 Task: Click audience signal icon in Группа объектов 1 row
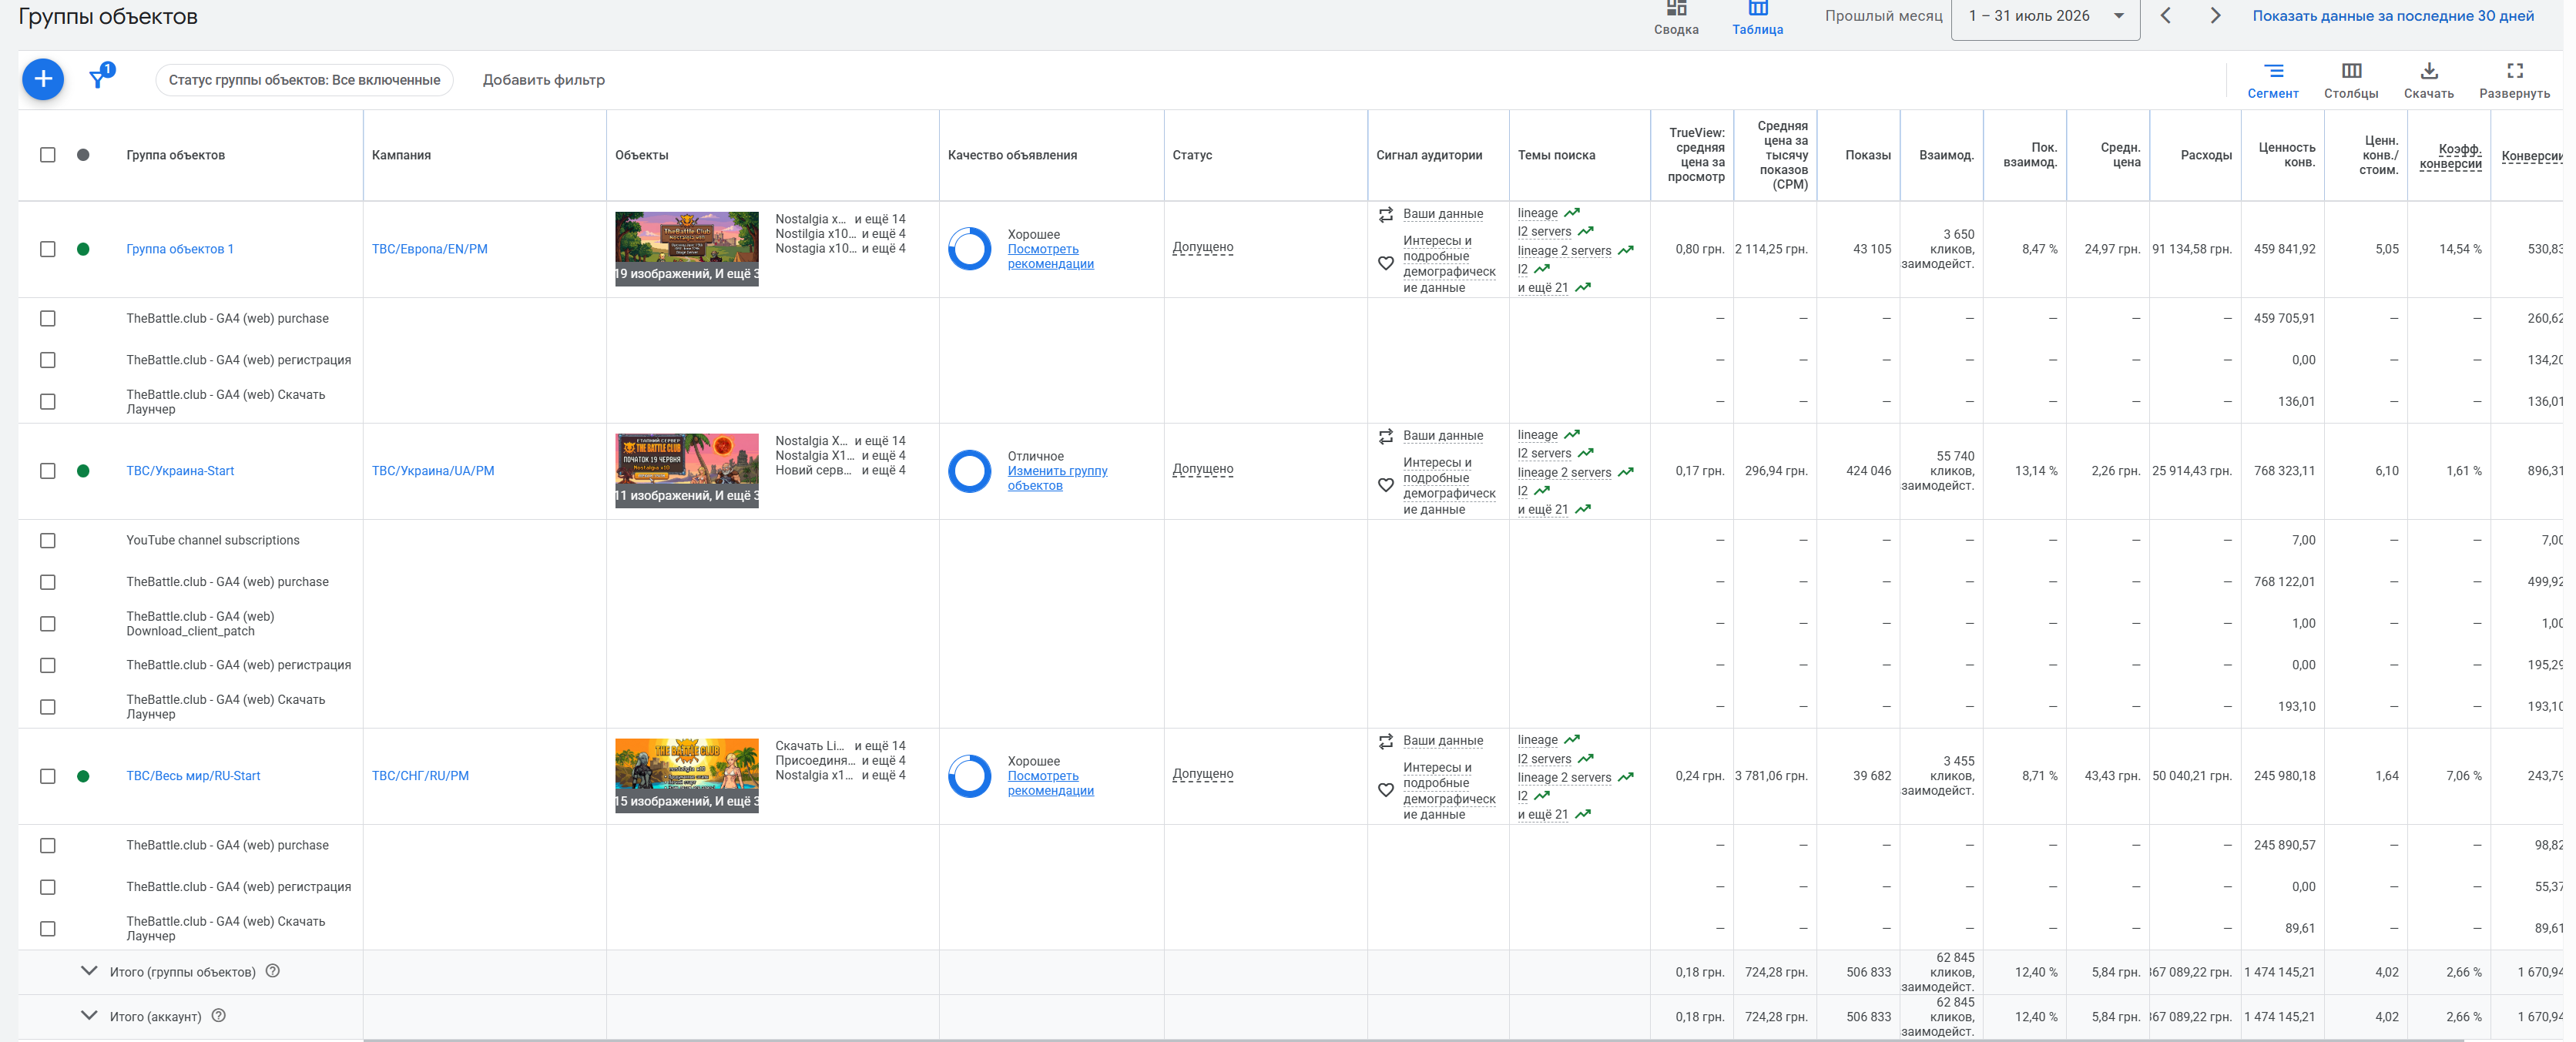coord(1385,214)
